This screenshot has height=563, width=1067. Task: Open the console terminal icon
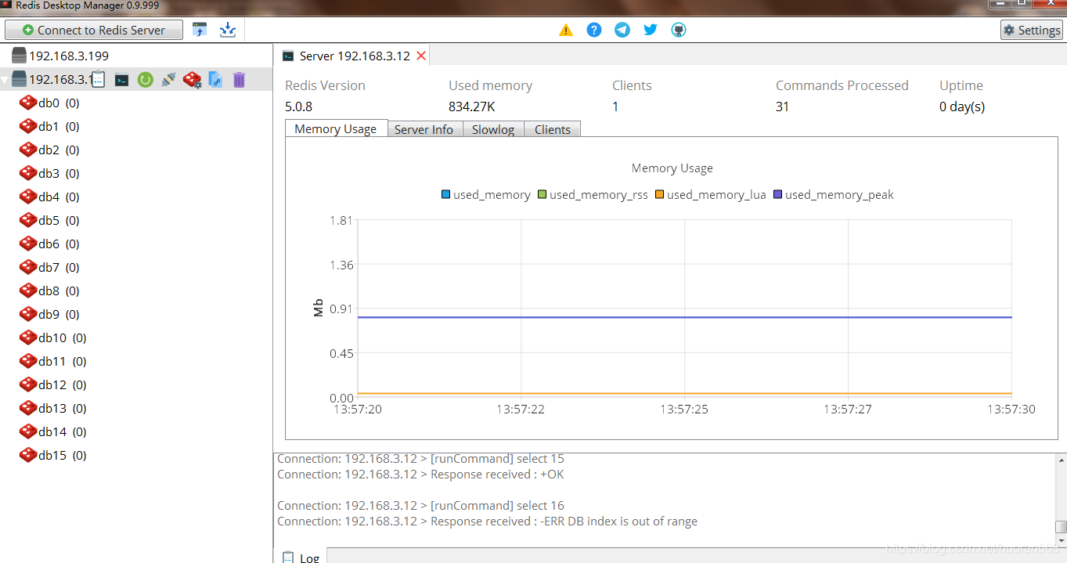(121, 80)
